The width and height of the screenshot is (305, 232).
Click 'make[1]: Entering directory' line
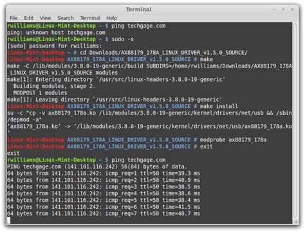tap(116, 80)
